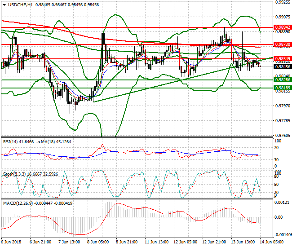Click the green 0.98286 support level label
The image size is (292, 247).
tap(283, 80)
